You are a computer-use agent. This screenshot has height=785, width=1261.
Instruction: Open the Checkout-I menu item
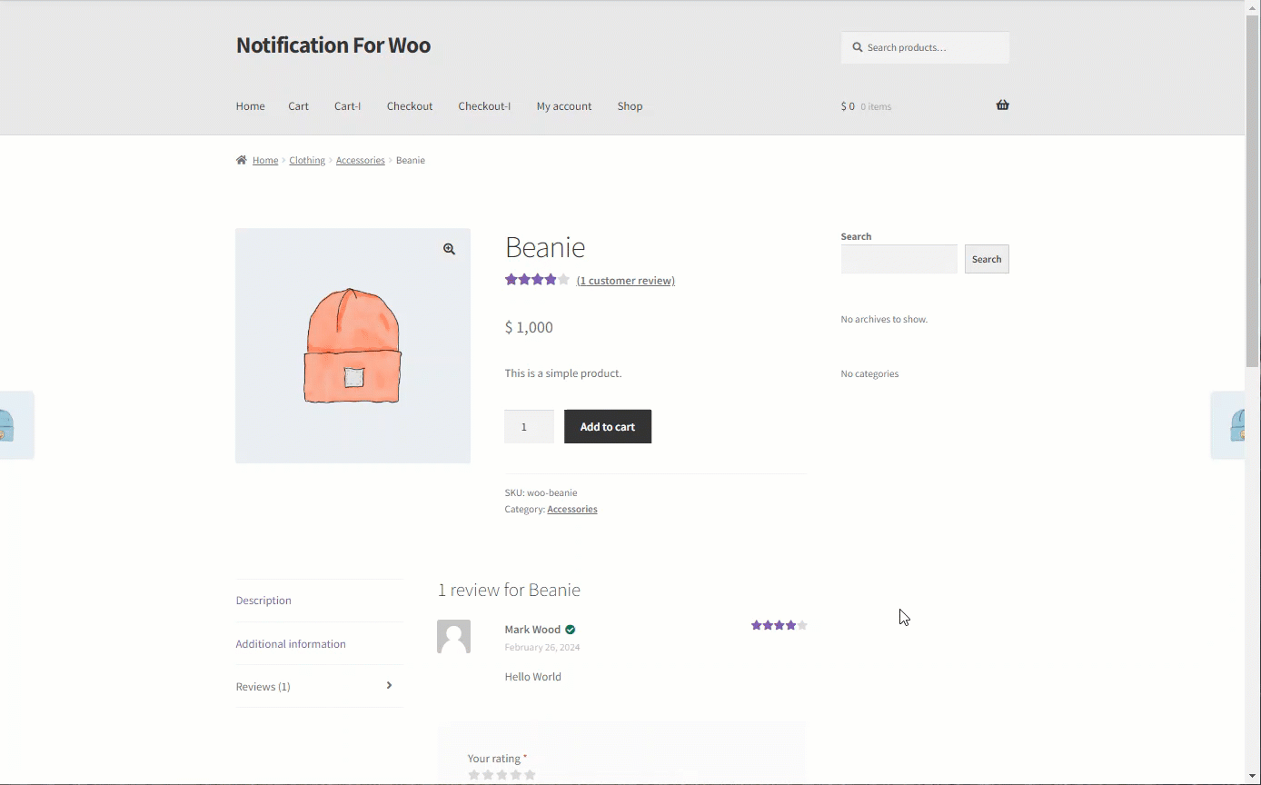484,106
